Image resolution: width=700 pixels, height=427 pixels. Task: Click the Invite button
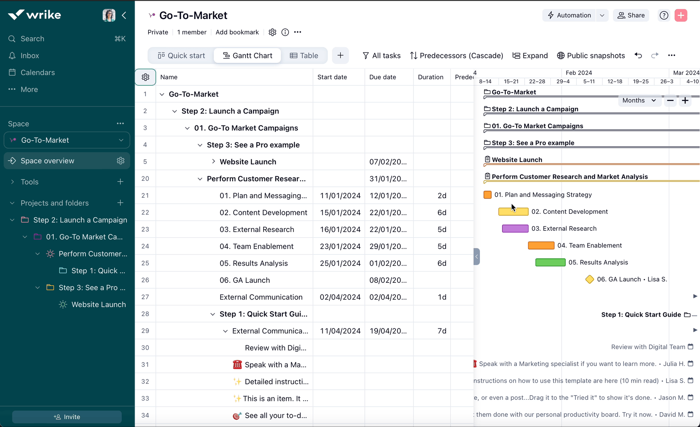point(66,417)
